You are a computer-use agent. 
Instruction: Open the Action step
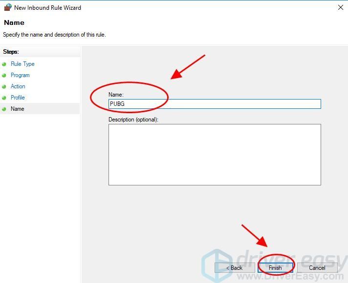click(x=18, y=86)
